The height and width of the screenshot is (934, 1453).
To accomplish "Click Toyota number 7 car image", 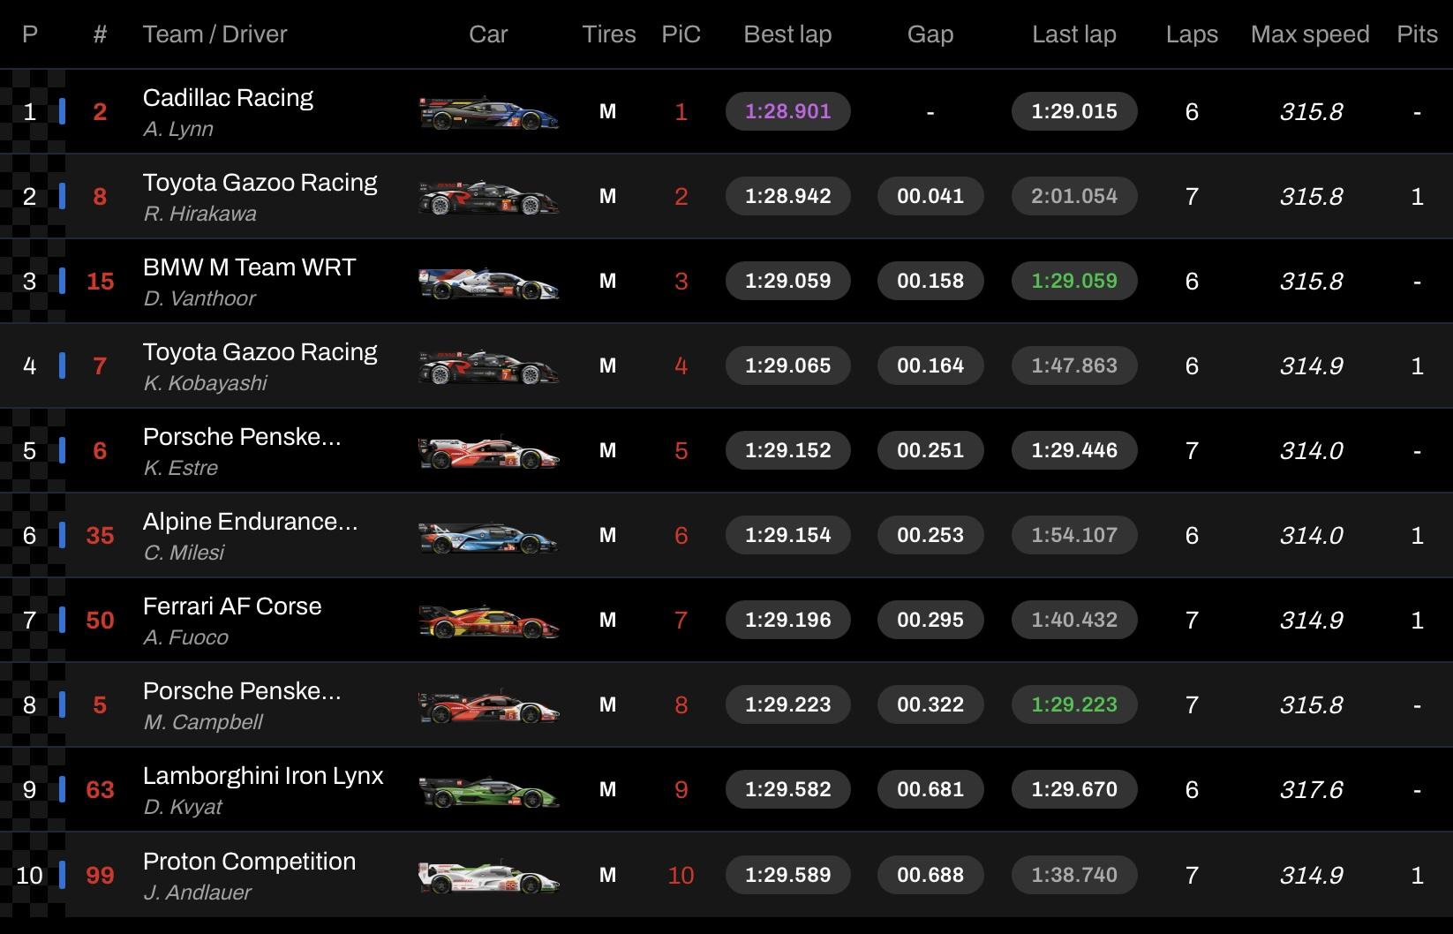I will tap(488, 366).
